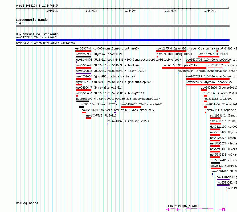The width and height of the screenshot is (237, 212).
Task: Click the black bar under nsv5558986
Action: point(84,57)
